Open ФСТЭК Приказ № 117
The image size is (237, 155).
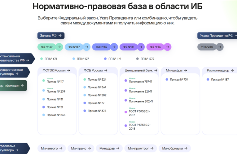(x=53, y=81)
